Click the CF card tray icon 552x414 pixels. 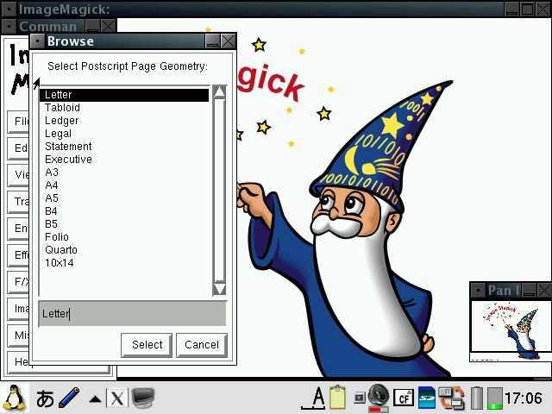(x=403, y=398)
